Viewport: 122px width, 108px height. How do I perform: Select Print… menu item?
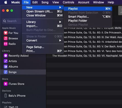coord(43,51)
